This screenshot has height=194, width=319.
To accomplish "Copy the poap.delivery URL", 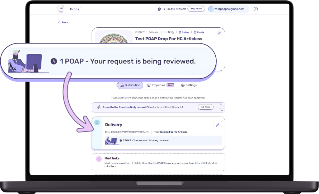I will pos(148,132).
